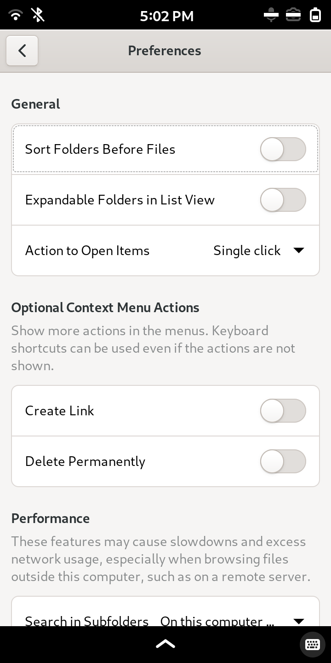Click the Action to Open Items arrow
The height and width of the screenshot is (663, 331).
pos(299,250)
